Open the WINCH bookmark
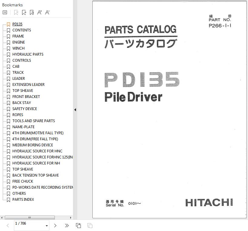248x231 pixels. pos(18,48)
